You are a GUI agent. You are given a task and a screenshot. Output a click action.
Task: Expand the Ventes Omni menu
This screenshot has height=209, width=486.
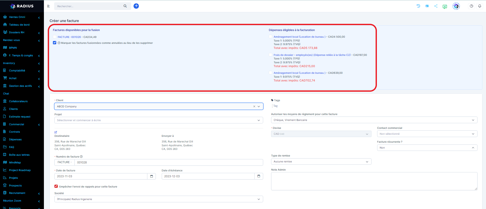[x=22, y=17]
